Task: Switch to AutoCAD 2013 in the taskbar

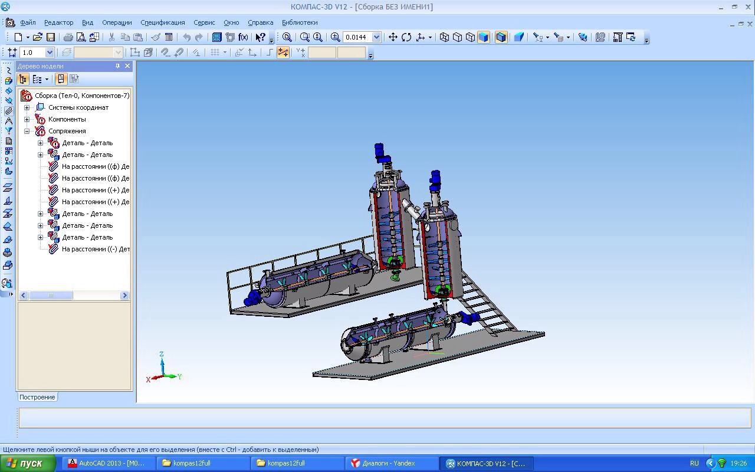Action: pos(108,463)
